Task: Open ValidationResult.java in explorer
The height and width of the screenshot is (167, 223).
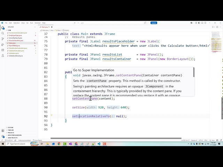Action: click(16, 56)
